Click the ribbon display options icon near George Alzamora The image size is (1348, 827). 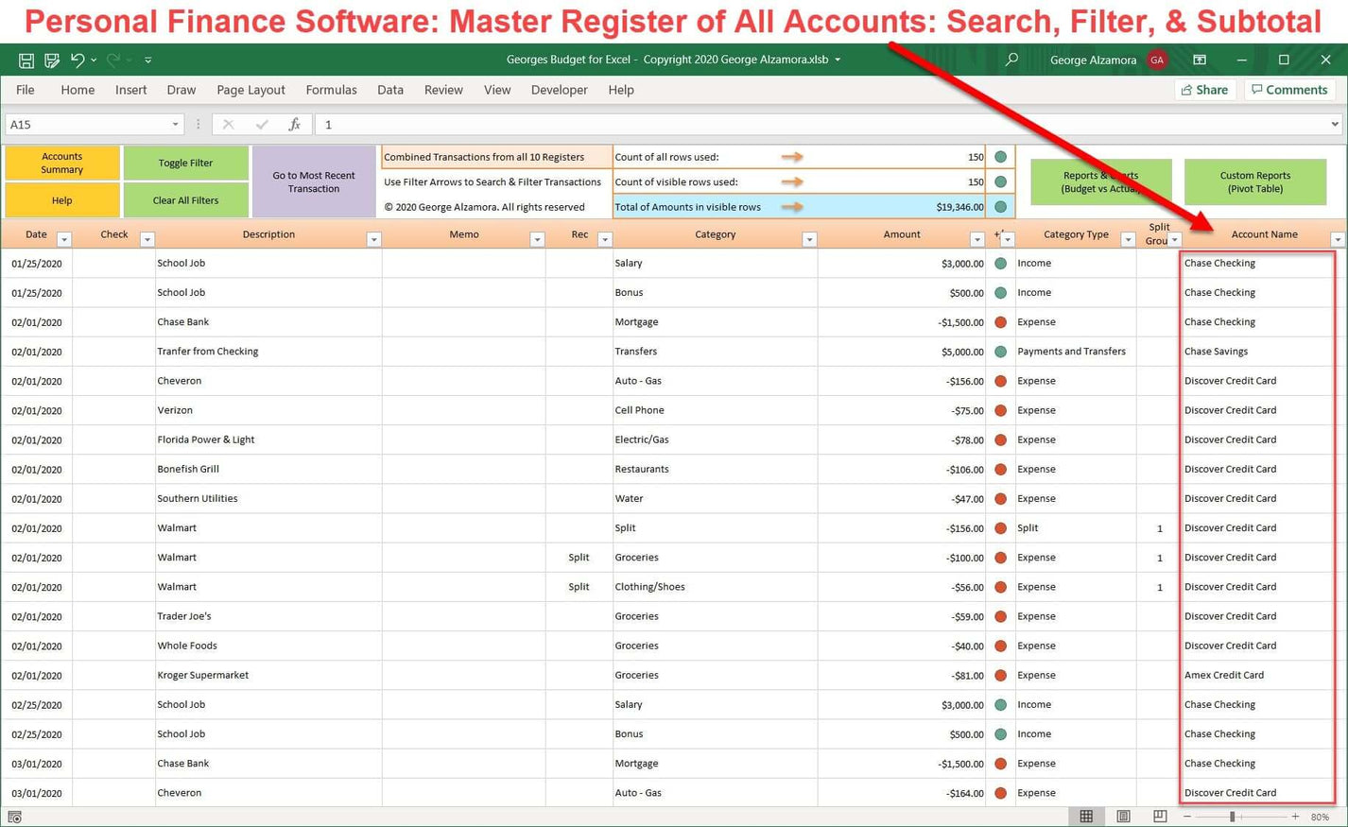[1199, 60]
